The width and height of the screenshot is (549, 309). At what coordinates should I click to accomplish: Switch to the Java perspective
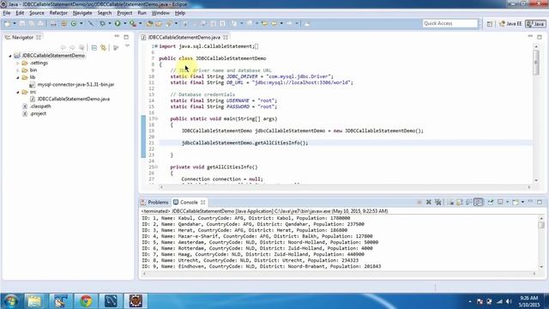click(536, 24)
